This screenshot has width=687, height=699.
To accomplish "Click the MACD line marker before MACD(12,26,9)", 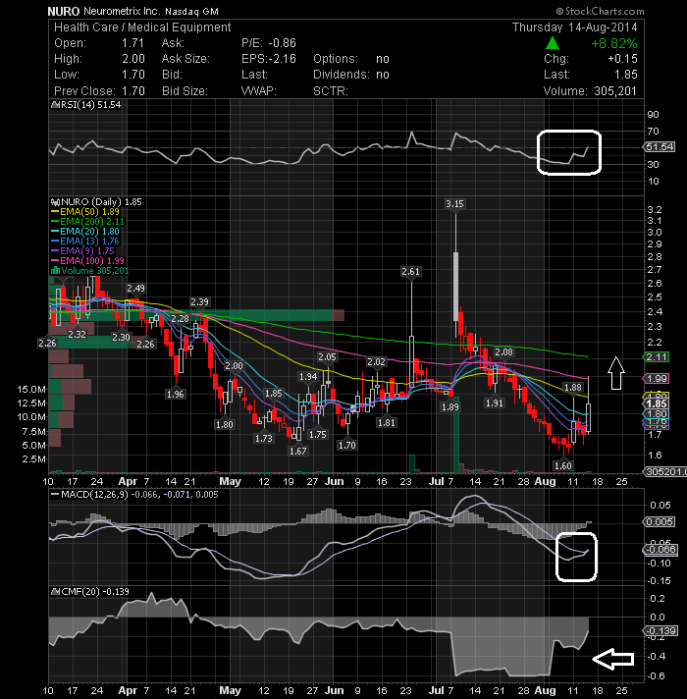I will tap(55, 495).
